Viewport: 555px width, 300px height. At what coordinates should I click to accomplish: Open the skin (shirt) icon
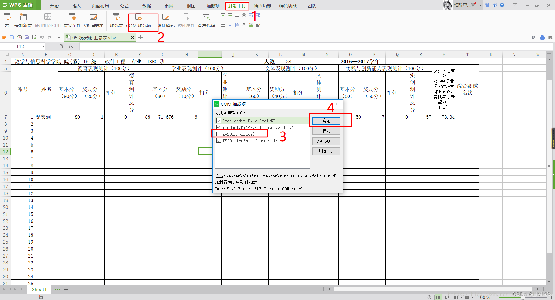[487, 5]
